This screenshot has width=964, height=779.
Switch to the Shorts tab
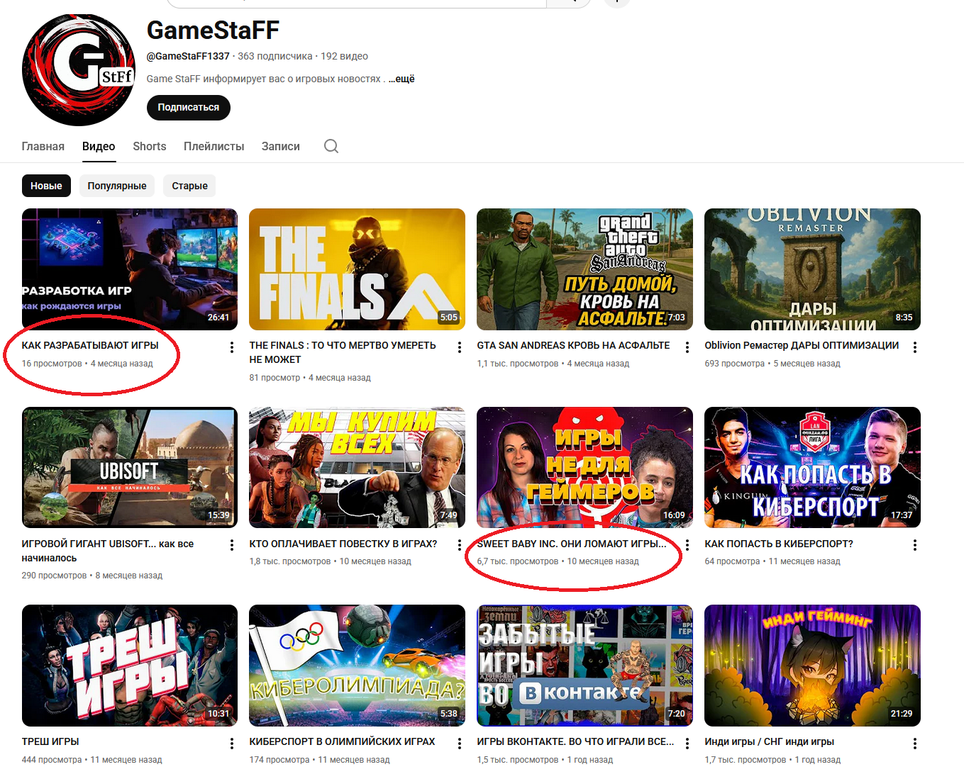pyautogui.click(x=149, y=146)
